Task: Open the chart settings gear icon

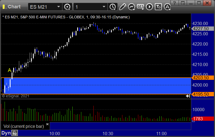Action: (x=67, y=7)
